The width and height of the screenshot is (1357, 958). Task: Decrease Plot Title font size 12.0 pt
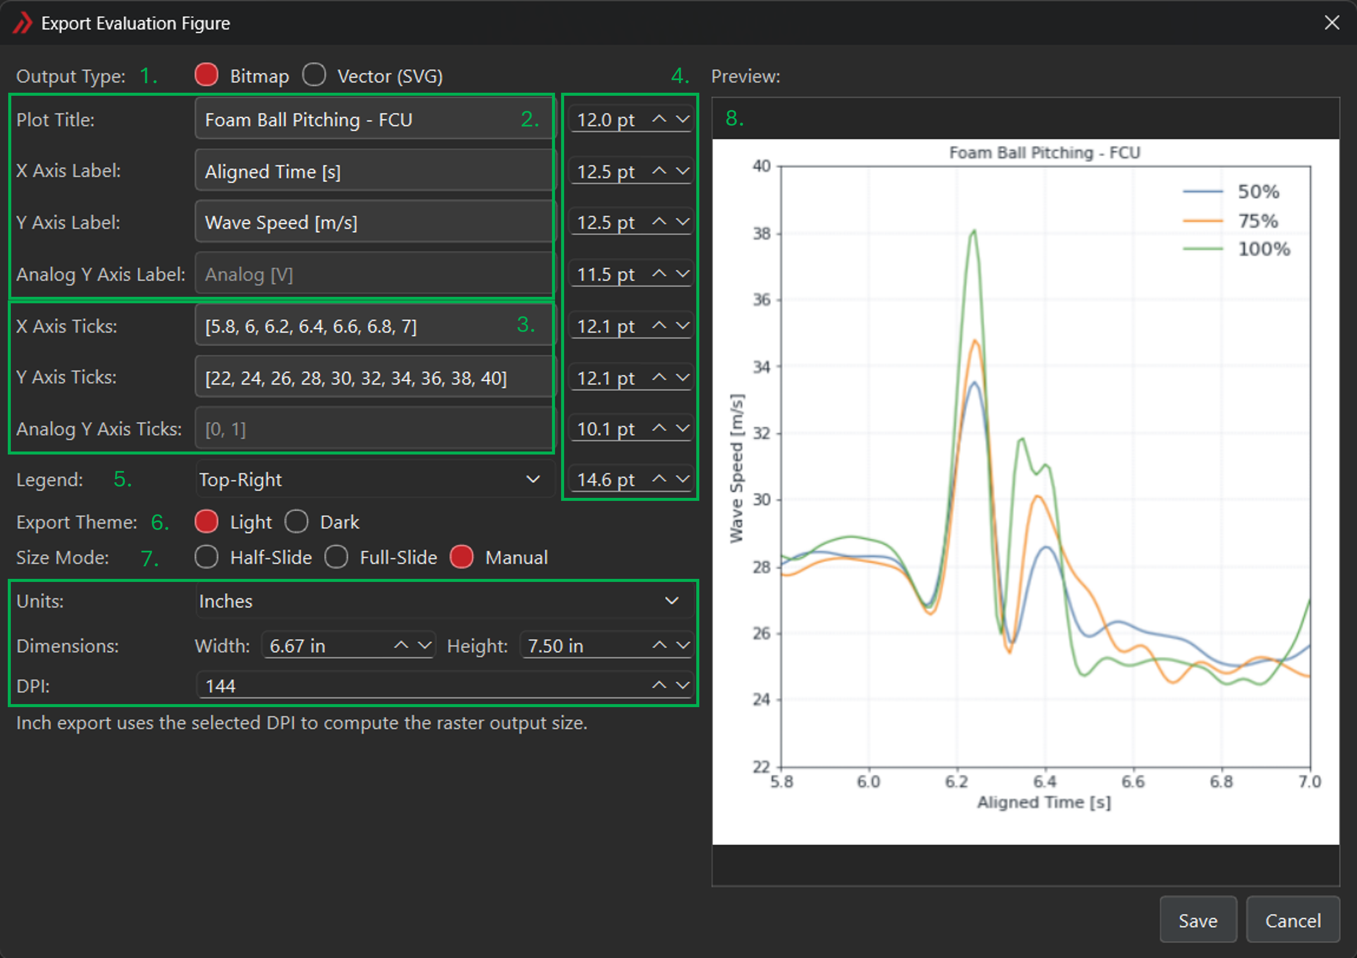coord(683,120)
